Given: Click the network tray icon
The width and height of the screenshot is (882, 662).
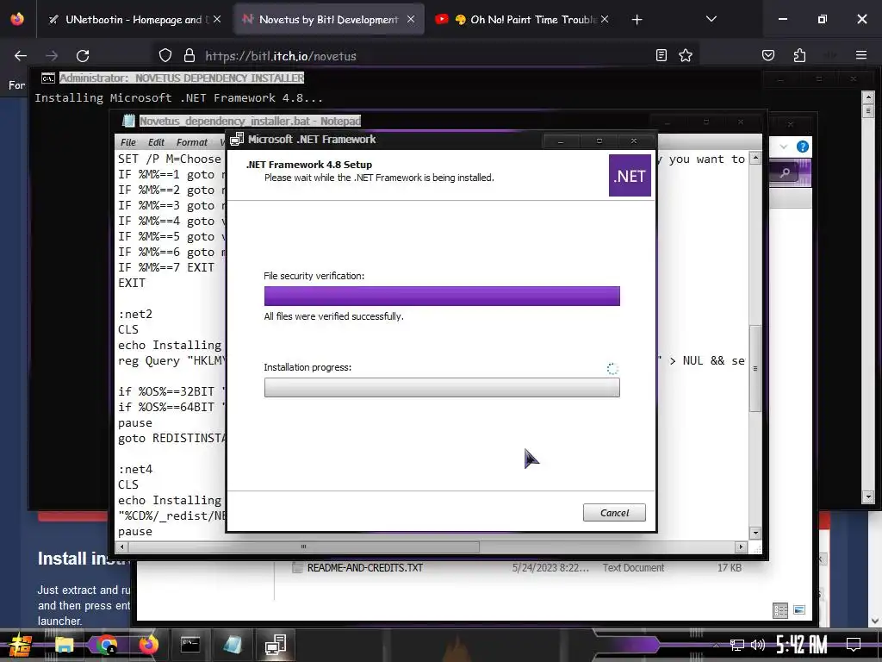Looking at the screenshot, I should [x=737, y=645].
